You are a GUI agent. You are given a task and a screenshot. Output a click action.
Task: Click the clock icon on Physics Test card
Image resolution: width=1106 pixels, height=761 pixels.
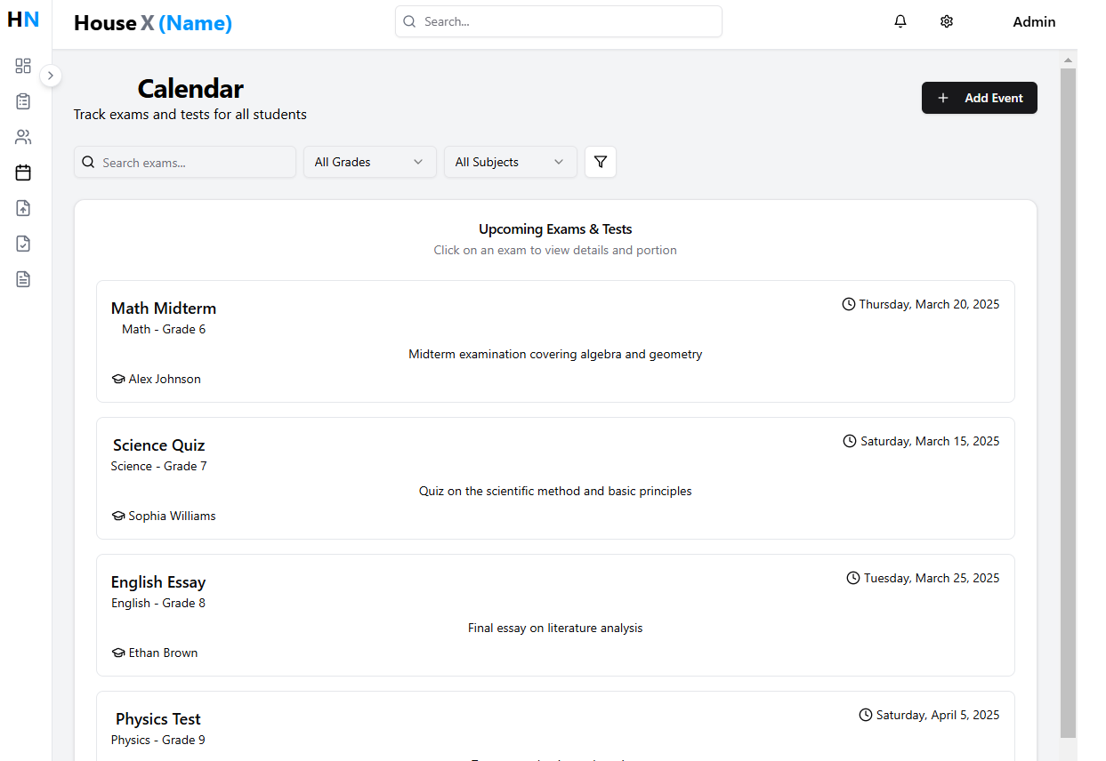[866, 715]
